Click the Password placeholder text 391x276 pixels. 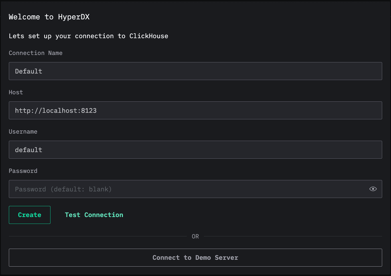[63, 189]
